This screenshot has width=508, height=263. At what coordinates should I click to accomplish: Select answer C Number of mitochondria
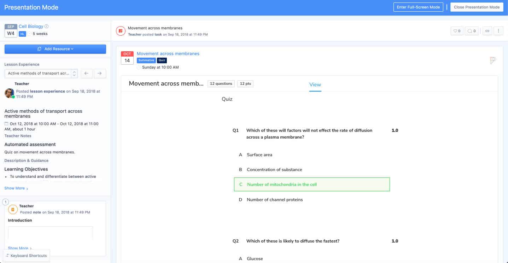pos(312,185)
